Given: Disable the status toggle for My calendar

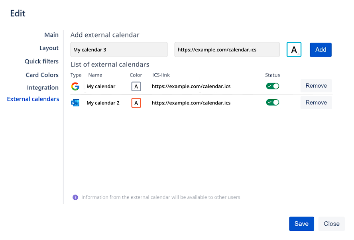Looking at the screenshot, I should coord(273,86).
